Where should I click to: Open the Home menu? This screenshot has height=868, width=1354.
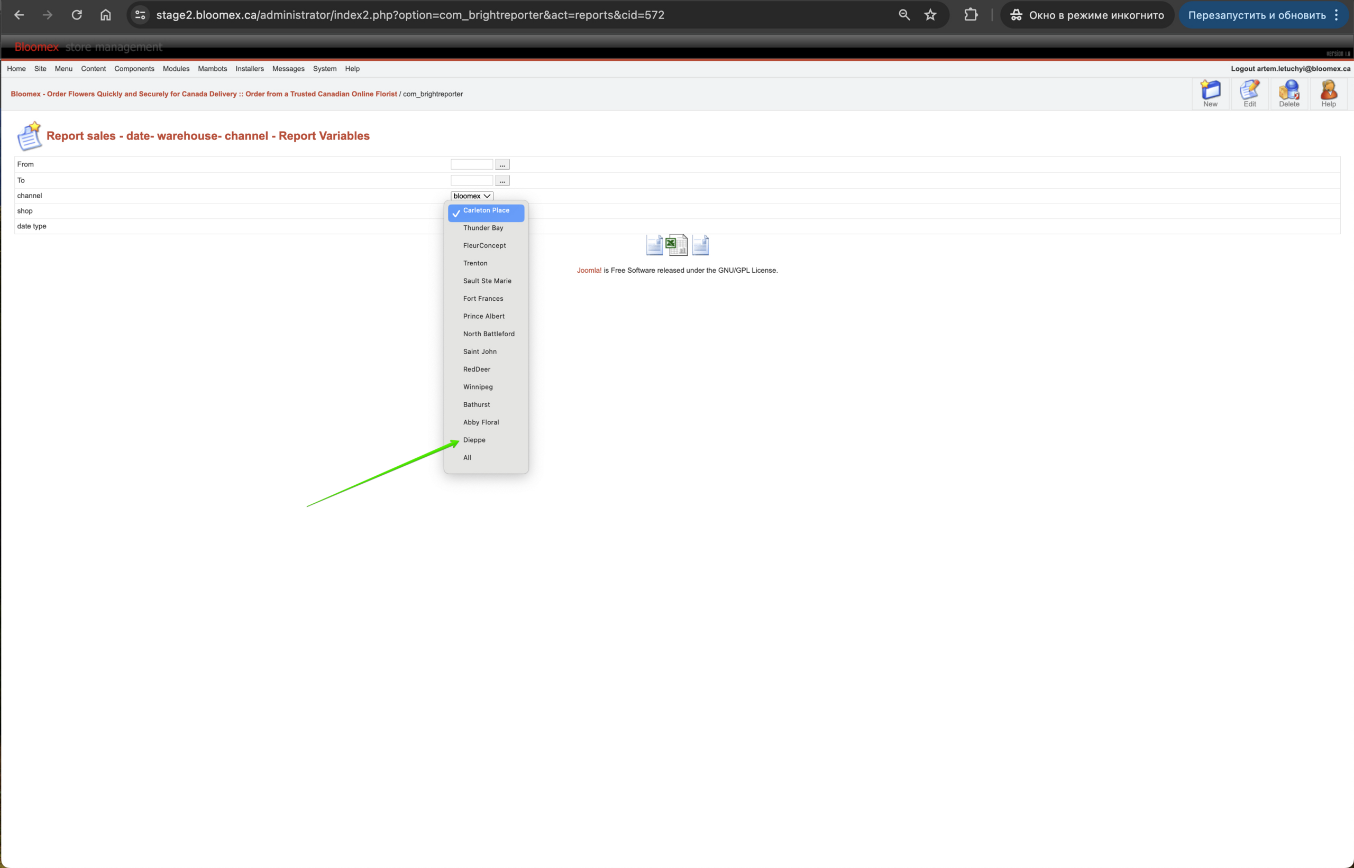(16, 69)
